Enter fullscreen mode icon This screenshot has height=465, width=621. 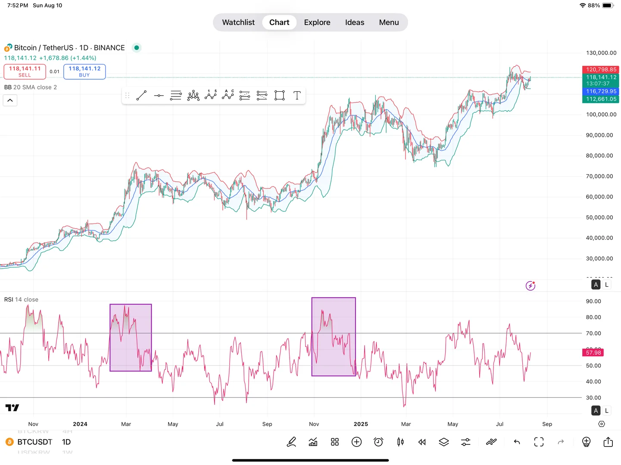(x=539, y=442)
